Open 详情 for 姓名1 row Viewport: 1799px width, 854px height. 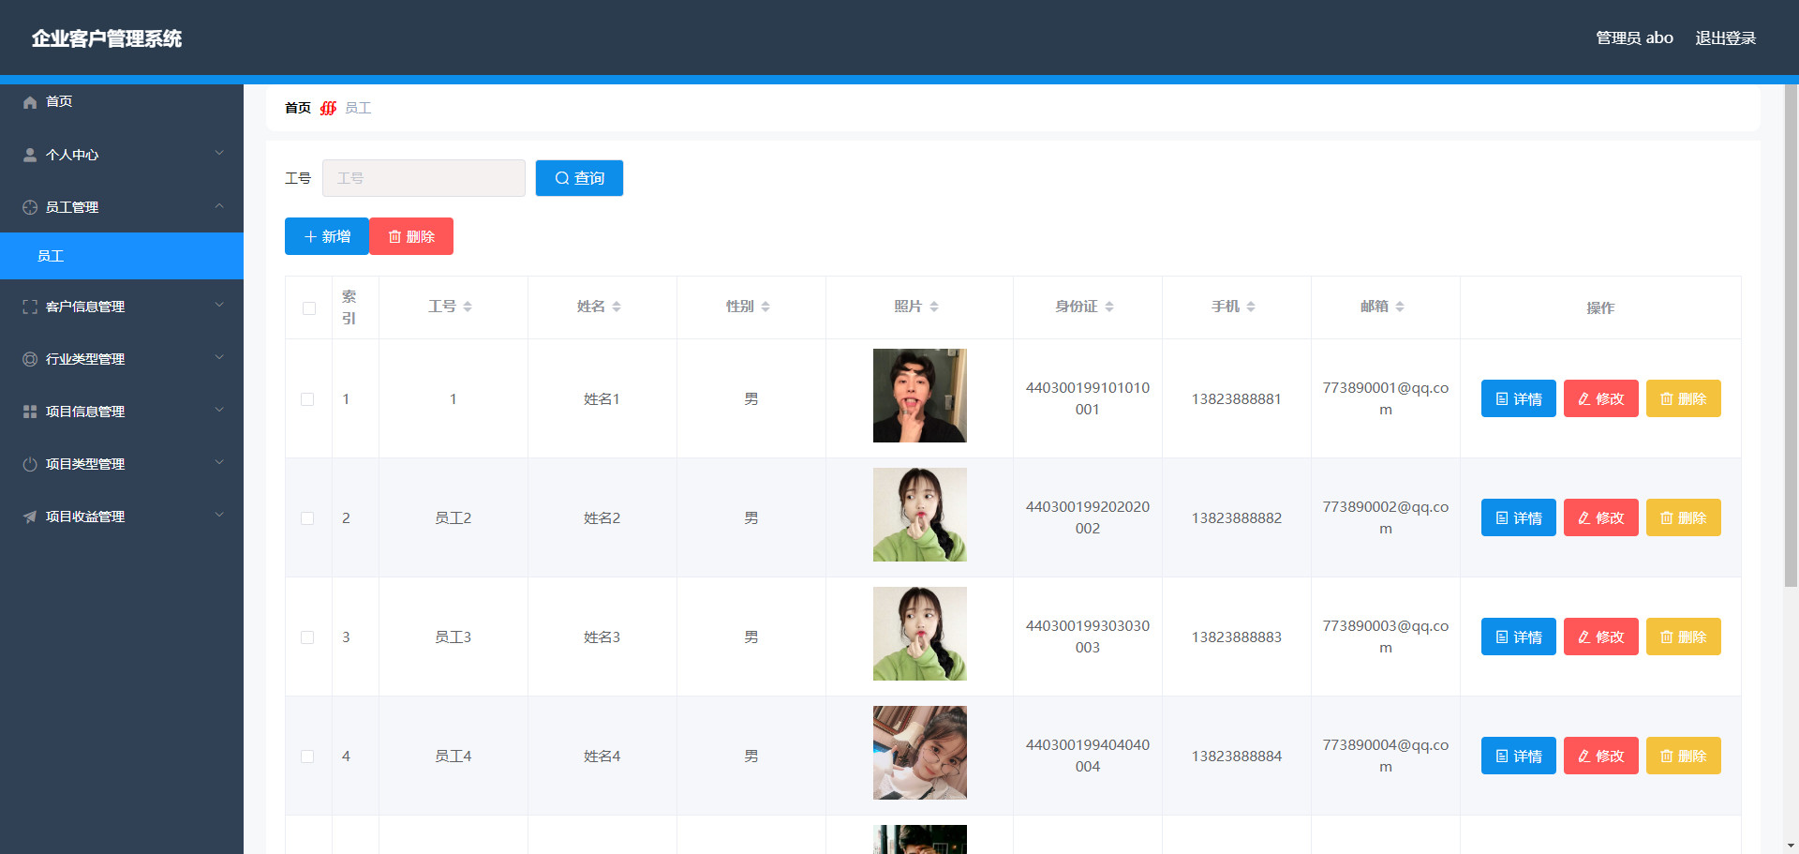(1519, 398)
